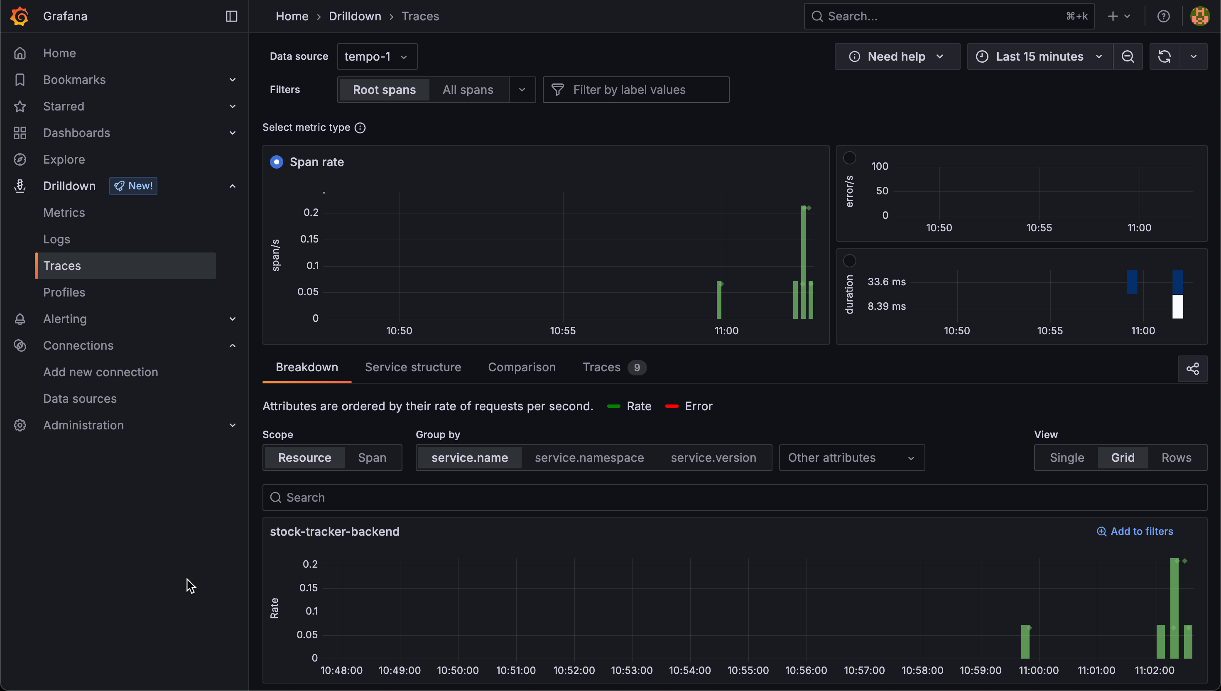Open the Need help dropdown
This screenshot has width=1221, height=691.
point(897,56)
